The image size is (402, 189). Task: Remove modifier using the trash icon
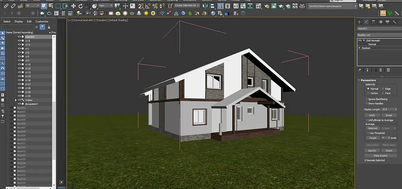(x=381, y=70)
